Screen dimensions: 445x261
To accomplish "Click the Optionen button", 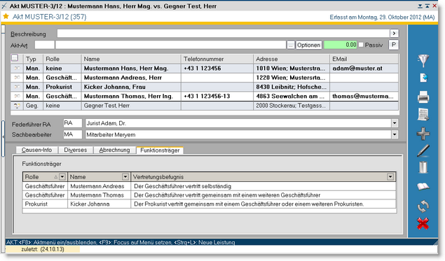I will click(x=308, y=45).
